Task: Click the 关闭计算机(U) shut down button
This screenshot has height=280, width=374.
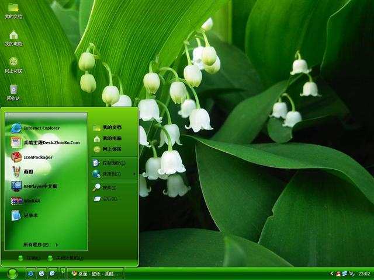Action: tap(65, 258)
